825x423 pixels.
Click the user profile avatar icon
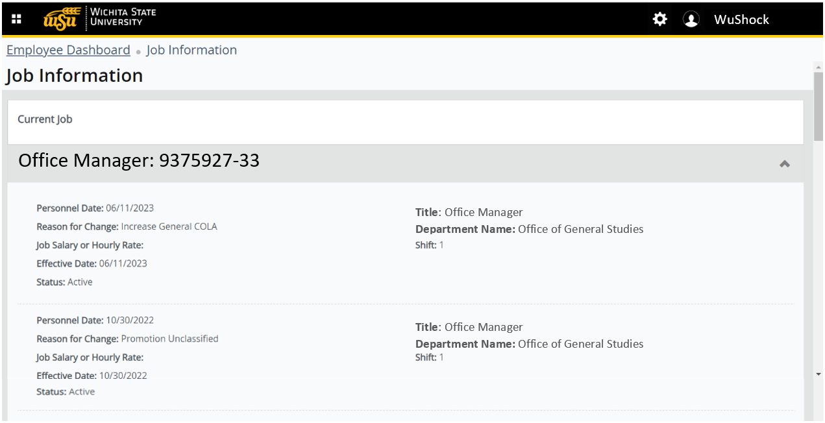pos(691,19)
